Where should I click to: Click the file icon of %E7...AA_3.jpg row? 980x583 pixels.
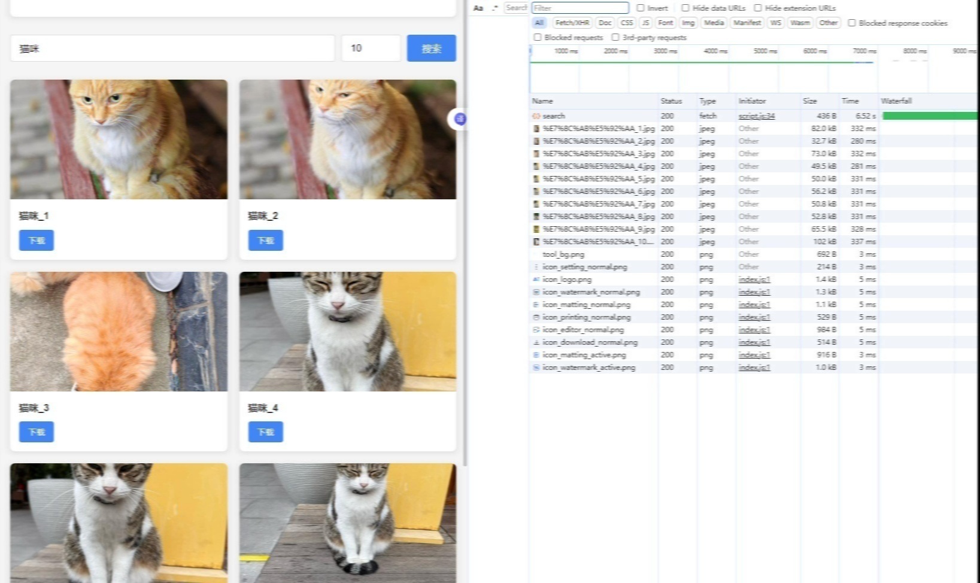[x=536, y=154]
